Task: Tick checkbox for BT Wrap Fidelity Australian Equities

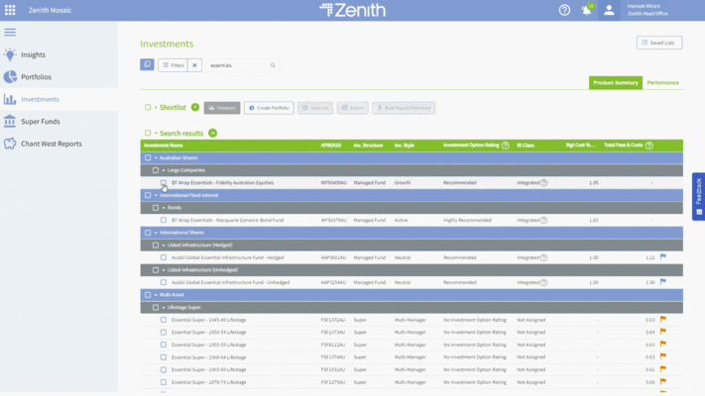Action: click(x=164, y=183)
